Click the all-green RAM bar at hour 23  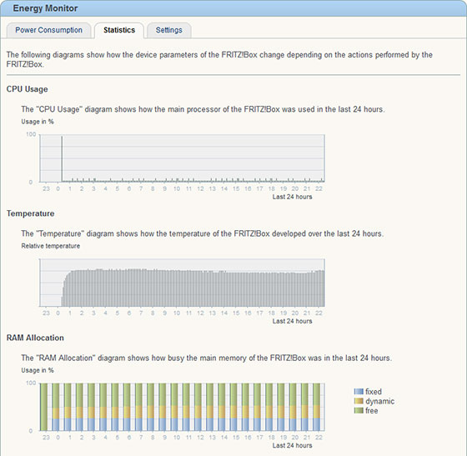[43, 407]
